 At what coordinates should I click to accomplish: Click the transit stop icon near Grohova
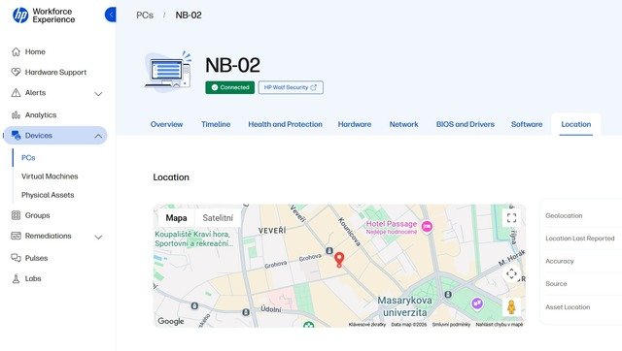pyautogui.click(x=329, y=250)
